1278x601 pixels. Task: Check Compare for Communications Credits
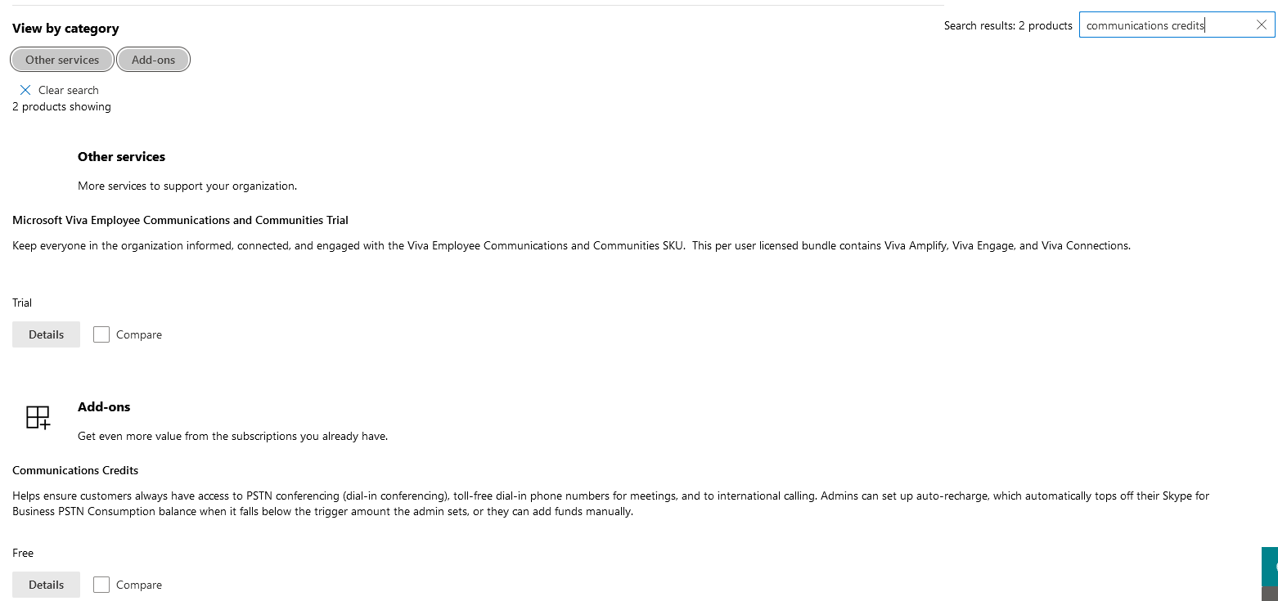tap(101, 585)
